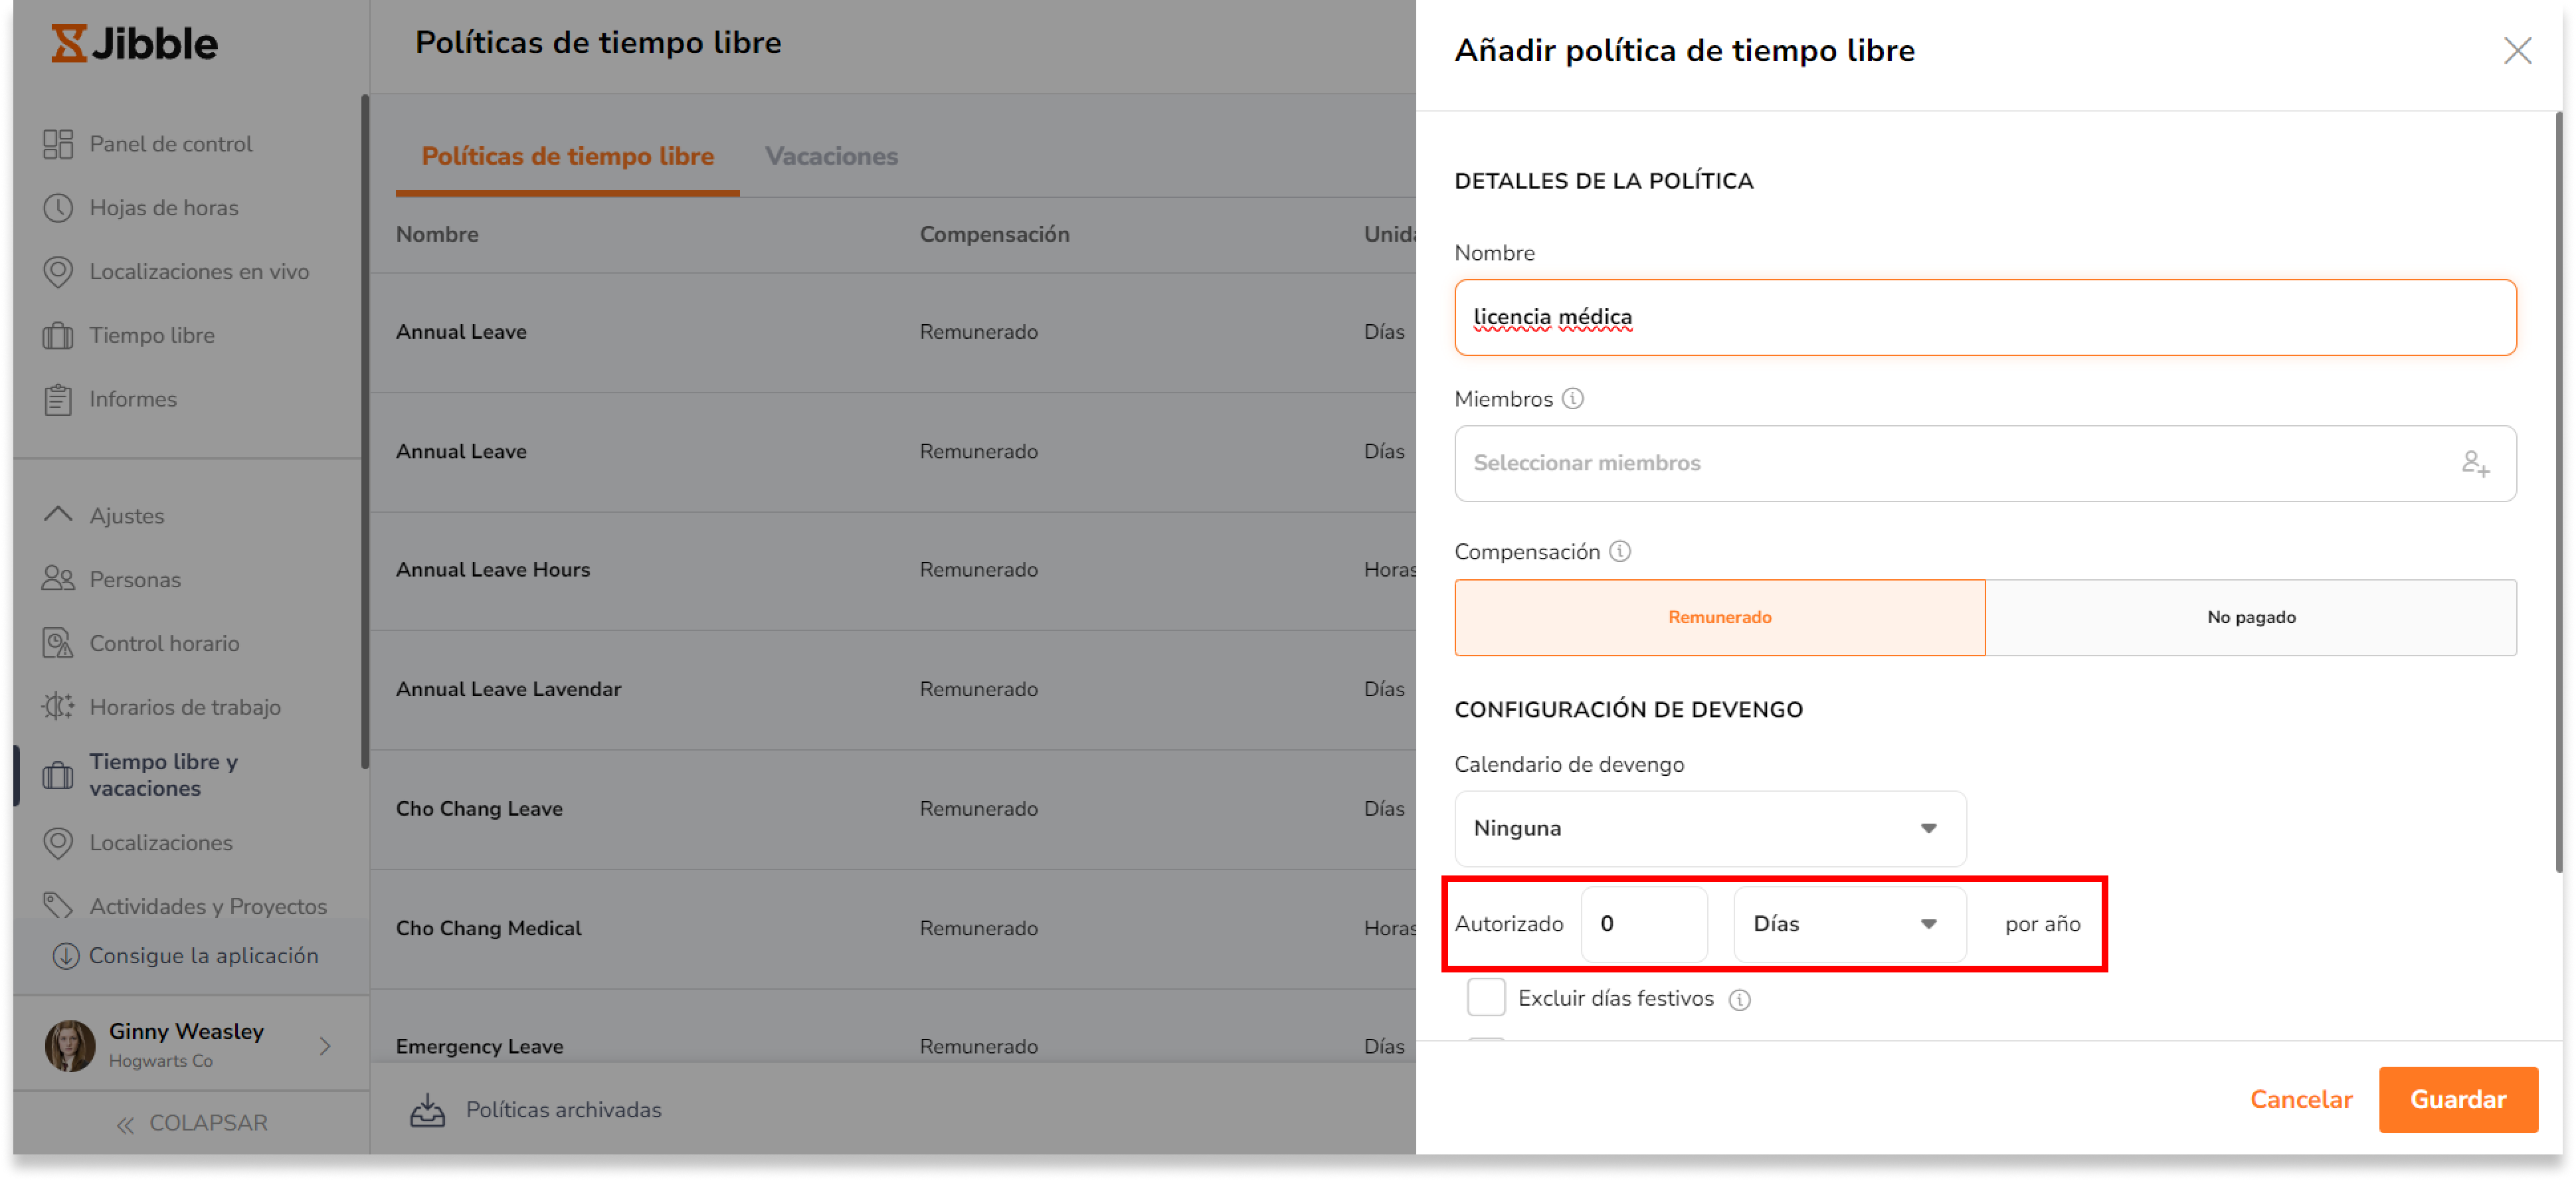Click the Horarios de trabajo icon
The height and width of the screenshot is (1181, 2576).
tap(58, 707)
